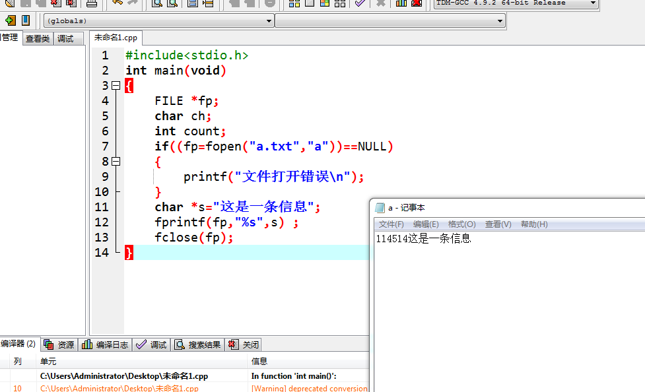The width and height of the screenshot is (645, 392).
Task: Click the Compile colored-grid icon
Action: pos(294,3)
